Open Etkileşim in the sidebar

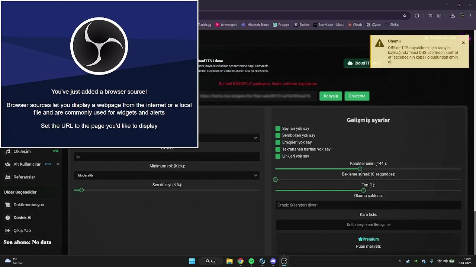[x=22, y=151]
